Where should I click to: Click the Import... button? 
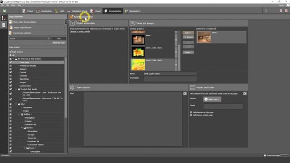[x=188, y=53]
